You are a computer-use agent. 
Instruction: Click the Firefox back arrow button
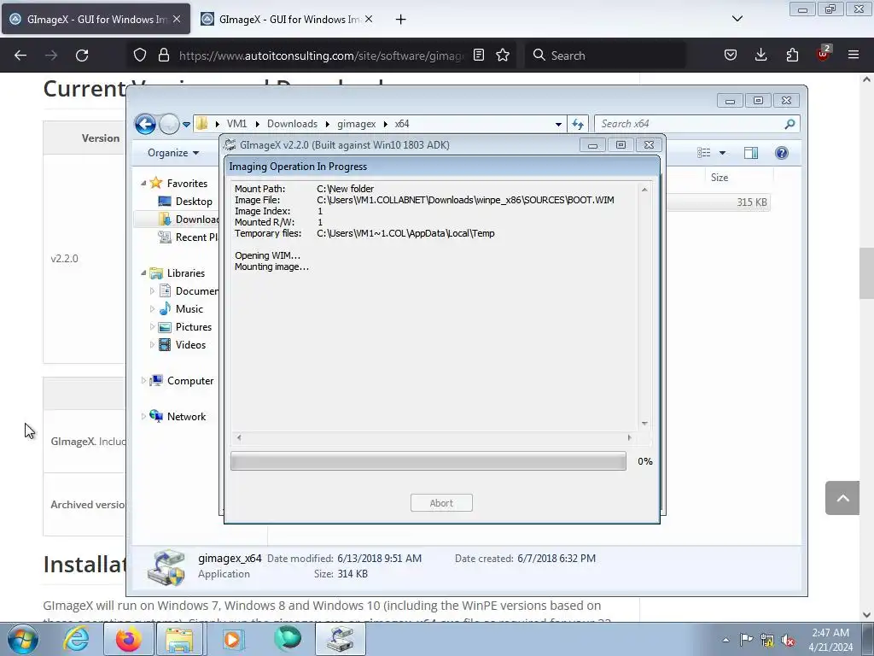pyautogui.click(x=20, y=56)
